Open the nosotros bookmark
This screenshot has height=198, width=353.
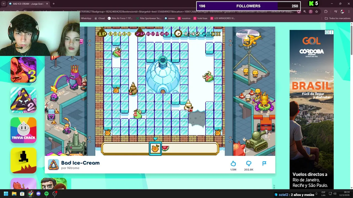184,18
